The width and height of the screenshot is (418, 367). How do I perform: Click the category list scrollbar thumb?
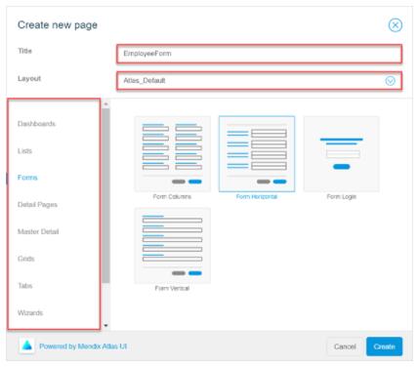tap(105, 195)
